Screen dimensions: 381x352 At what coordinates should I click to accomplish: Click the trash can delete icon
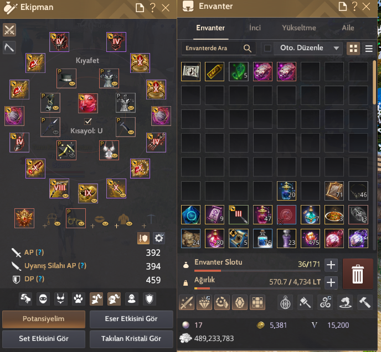click(x=358, y=274)
